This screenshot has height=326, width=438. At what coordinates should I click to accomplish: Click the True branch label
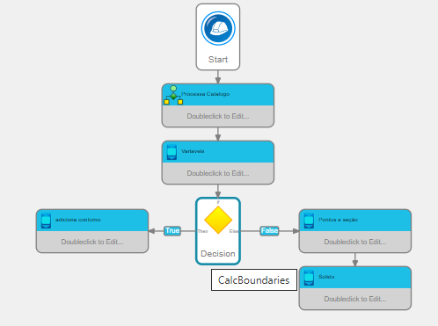(172, 231)
